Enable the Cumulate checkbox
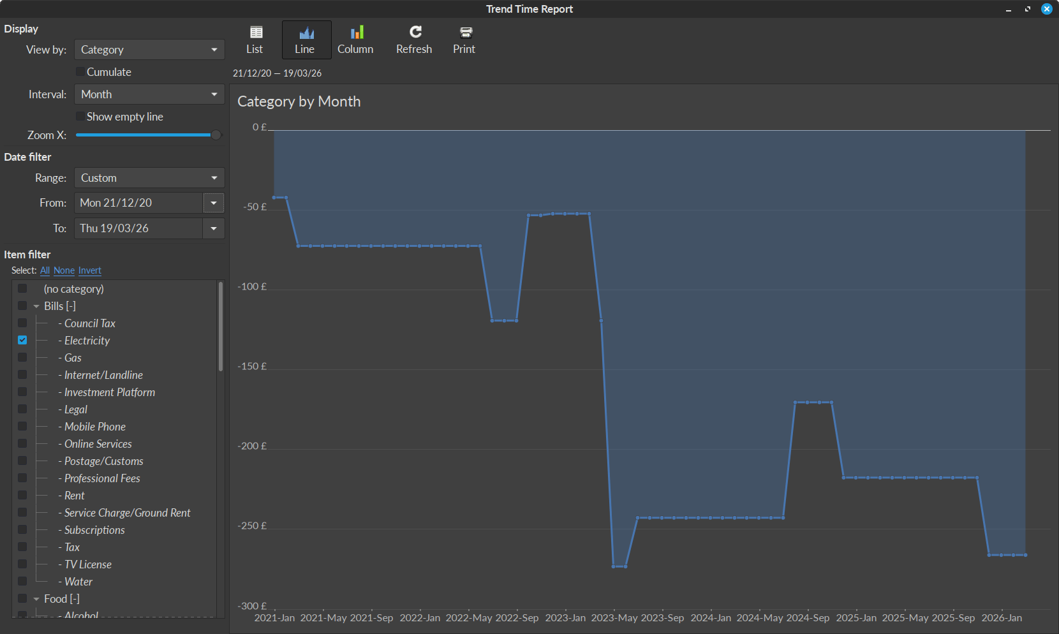This screenshot has height=634, width=1059. (80, 72)
